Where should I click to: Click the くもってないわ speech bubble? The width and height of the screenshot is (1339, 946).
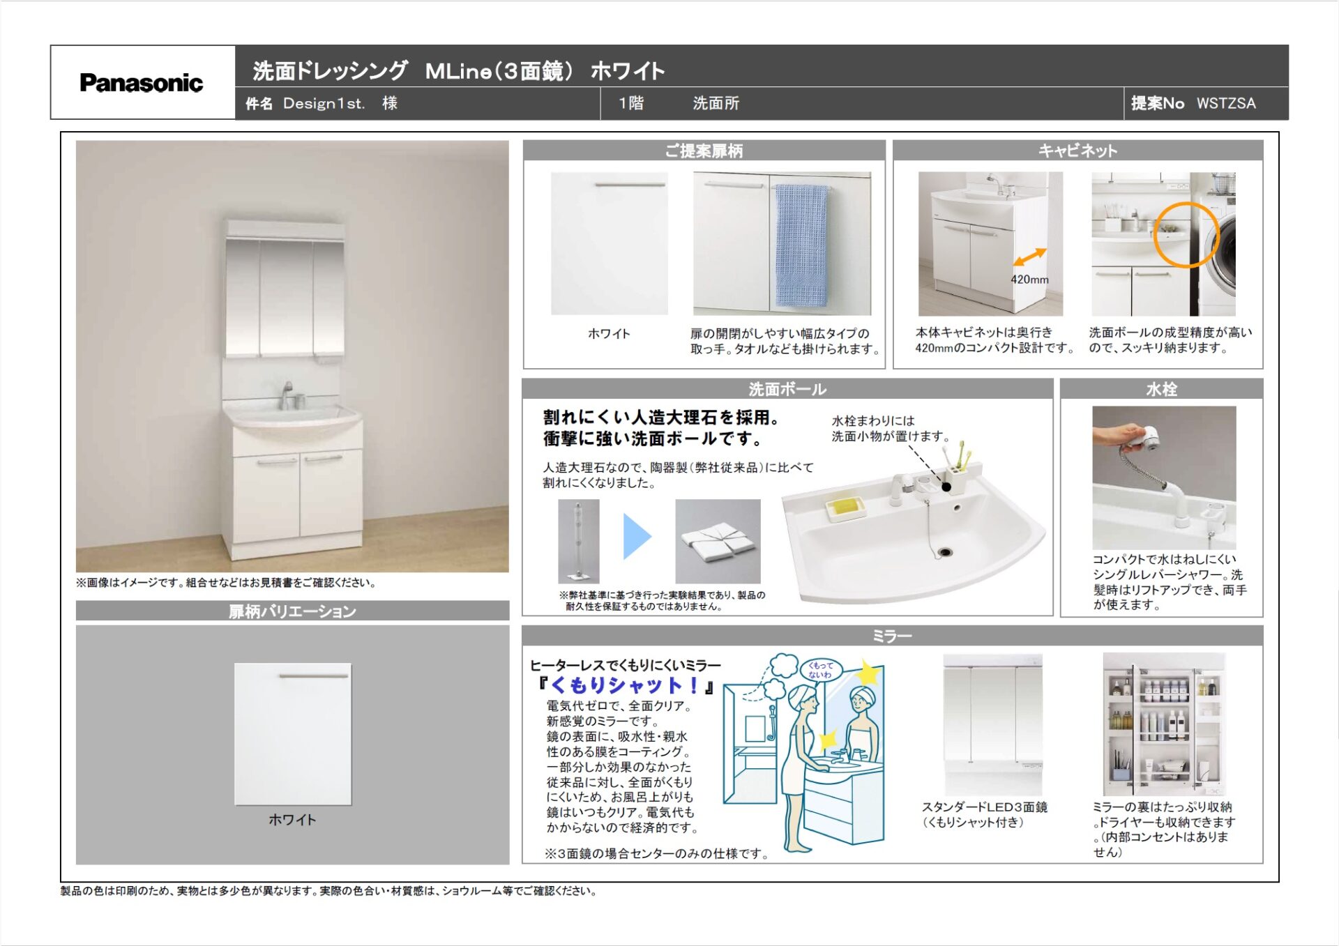tap(820, 670)
